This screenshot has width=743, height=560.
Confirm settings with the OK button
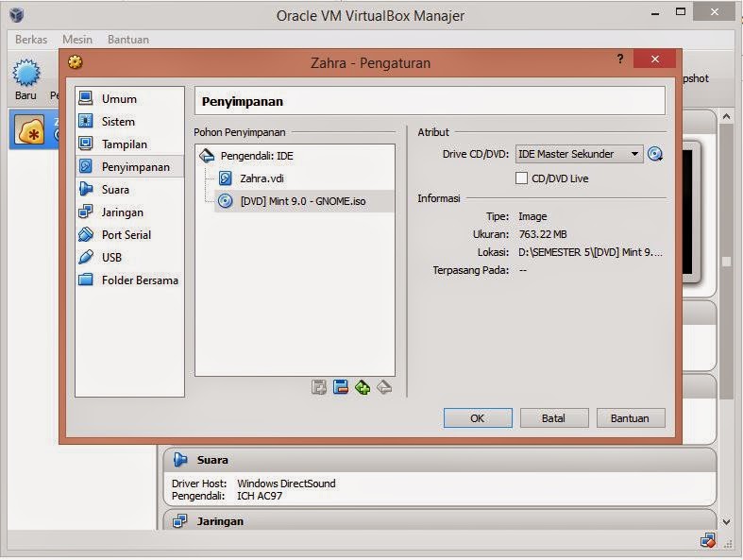[x=478, y=418]
